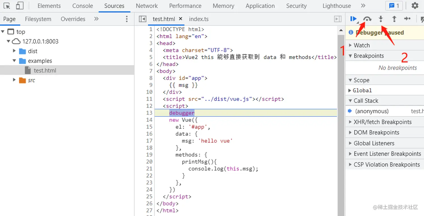Go to the Performance tab
The height and width of the screenshot is (216, 424).
coord(185,6)
